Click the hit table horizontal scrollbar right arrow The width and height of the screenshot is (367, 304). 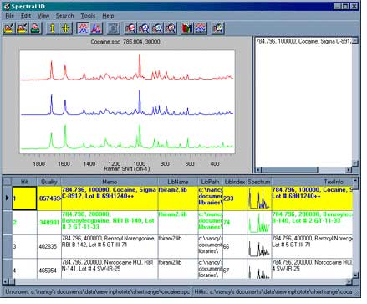pyautogui.click(x=349, y=281)
